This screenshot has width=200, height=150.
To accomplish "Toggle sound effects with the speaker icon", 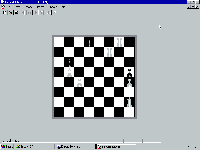I will coord(49,13).
